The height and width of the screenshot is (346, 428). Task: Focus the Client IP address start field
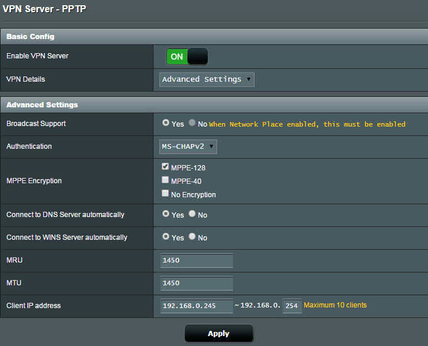pyautogui.click(x=197, y=306)
